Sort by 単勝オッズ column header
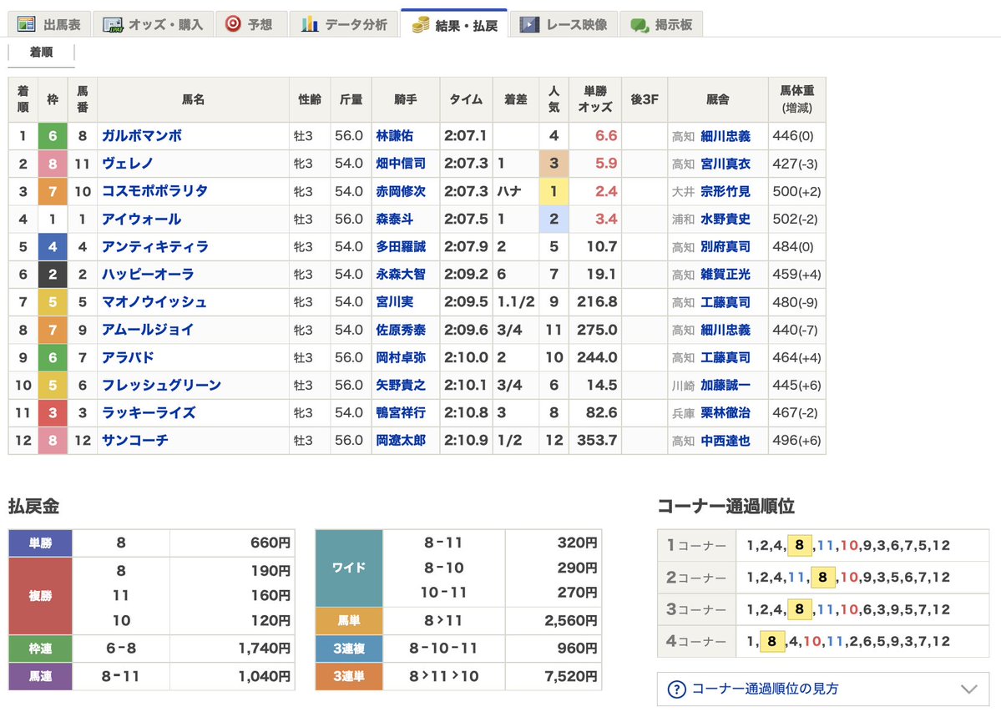Image resolution: width=1001 pixels, height=717 pixels. 595,99
